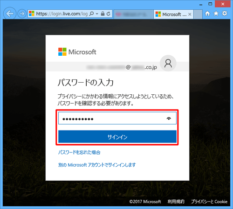Viewport: 233px width, 209px height.
Task: Open a new tab with blank tab button
Action: [198, 14]
